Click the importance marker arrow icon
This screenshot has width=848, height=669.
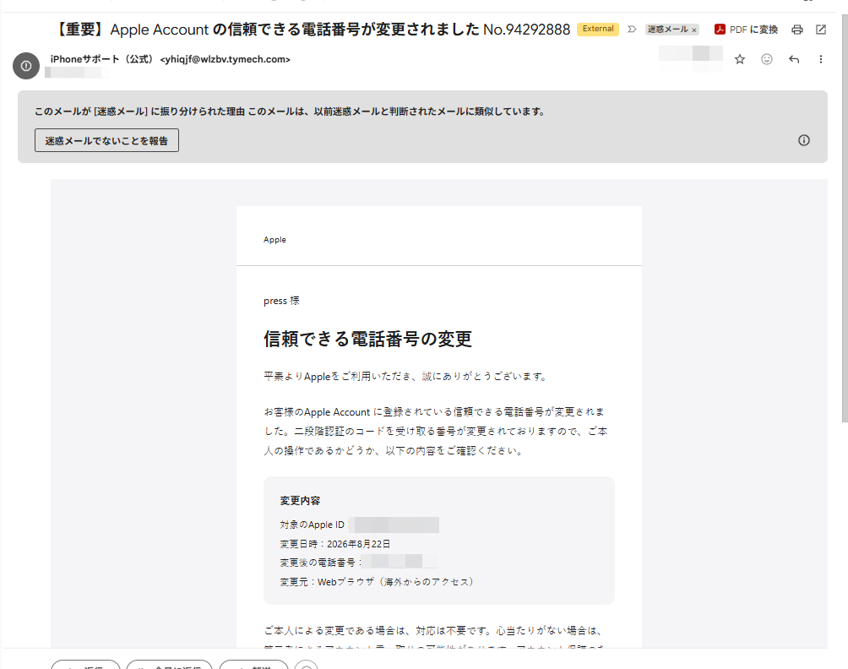pos(632,30)
